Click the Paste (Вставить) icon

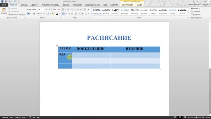(x=4, y=11)
